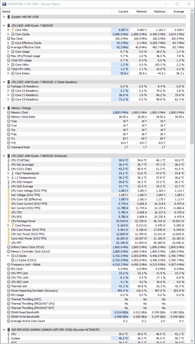The width and height of the screenshot is (195, 344).
Task: Expand the Core Usage row
Action: click(x=8, y=52)
